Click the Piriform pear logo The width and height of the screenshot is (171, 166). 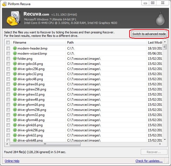(160, 19)
